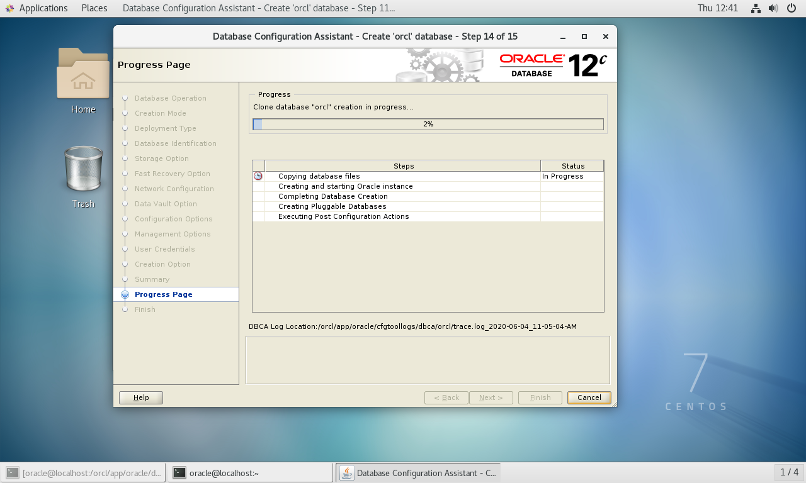
Task: Select the active Progress Page step
Action: tap(176, 294)
